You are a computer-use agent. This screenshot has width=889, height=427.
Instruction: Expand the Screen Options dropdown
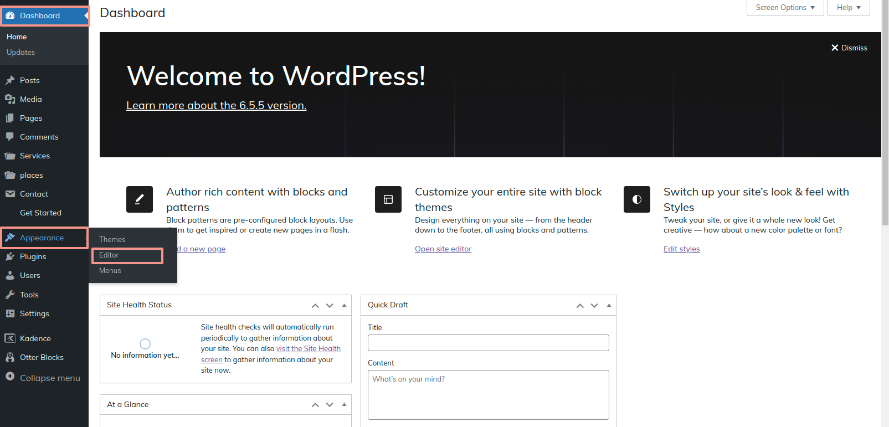pos(785,8)
